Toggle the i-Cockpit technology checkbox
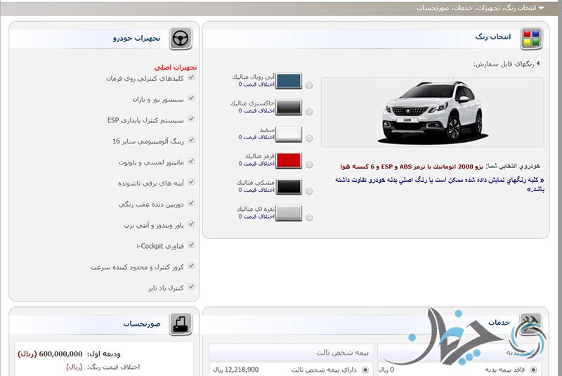The width and height of the screenshot is (562, 376). pyautogui.click(x=191, y=245)
